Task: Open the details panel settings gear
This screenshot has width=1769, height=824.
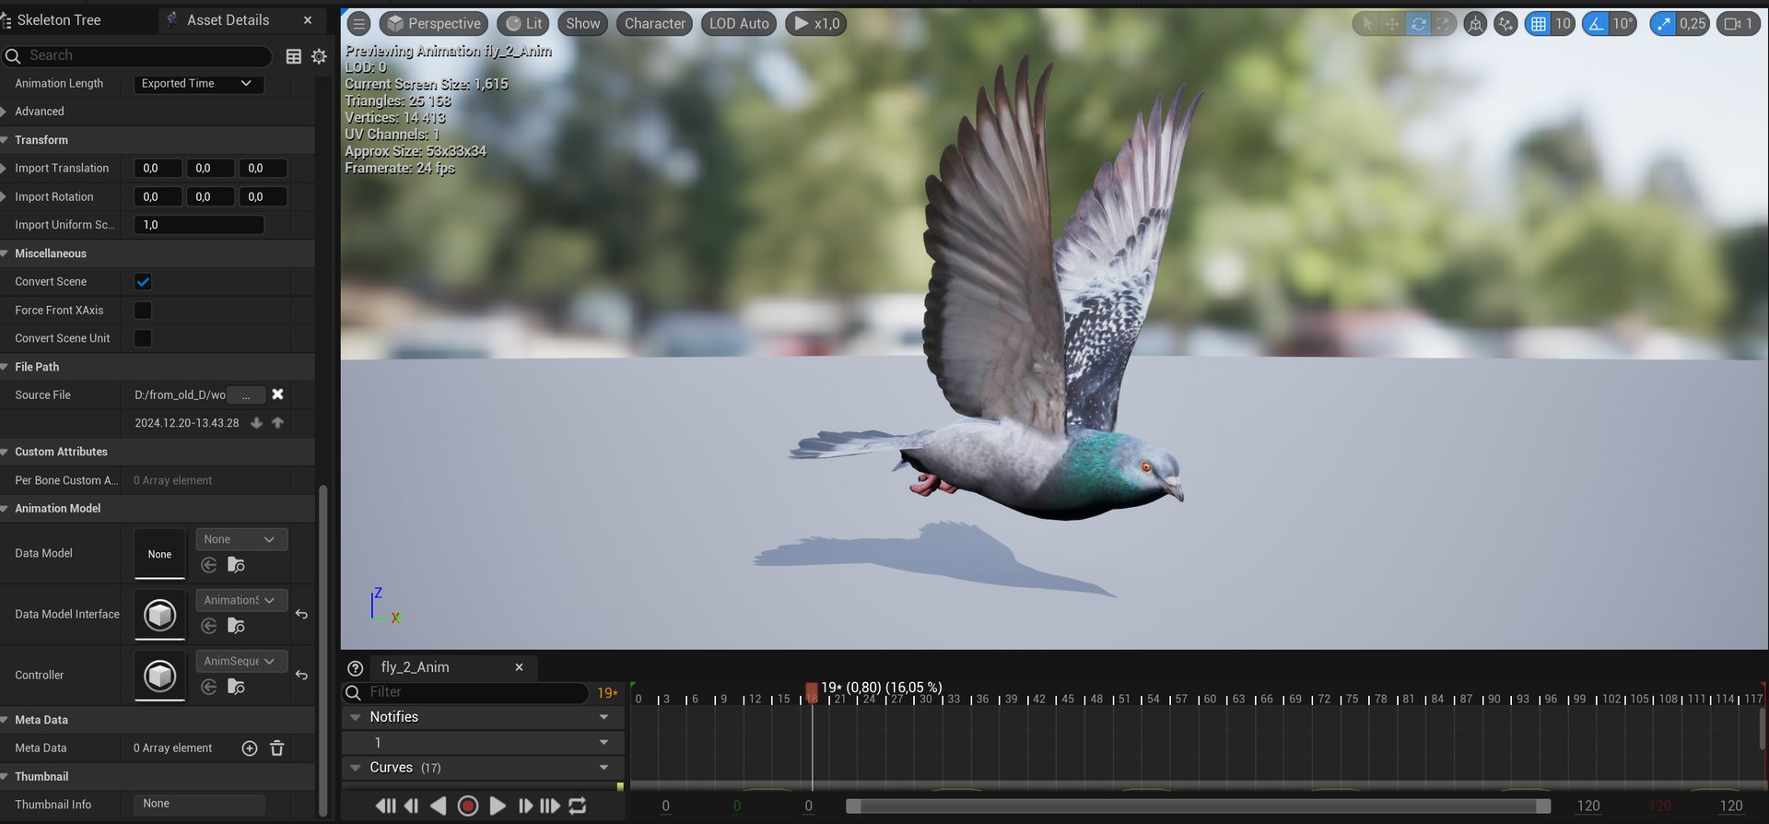Action: pyautogui.click(x=319, y=56)
